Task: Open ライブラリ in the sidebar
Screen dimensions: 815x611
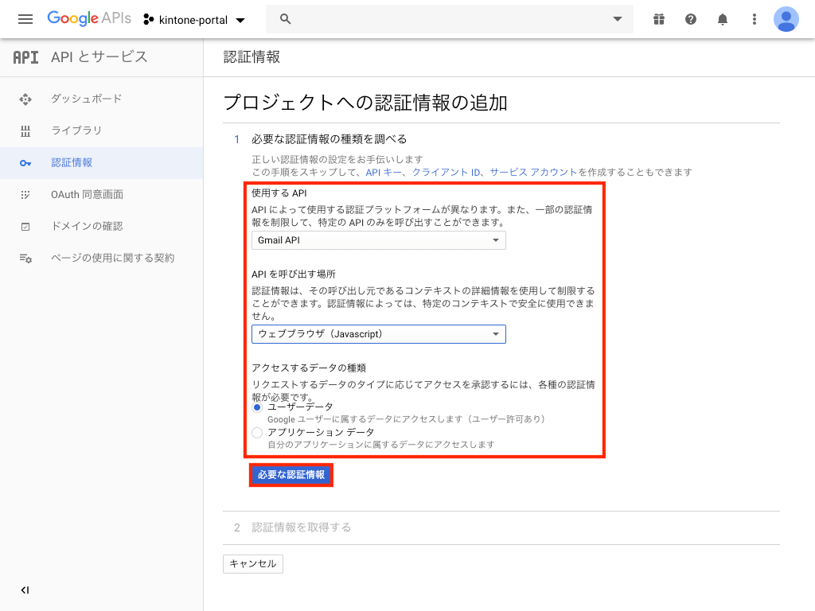Action: (x=76, y=130)
